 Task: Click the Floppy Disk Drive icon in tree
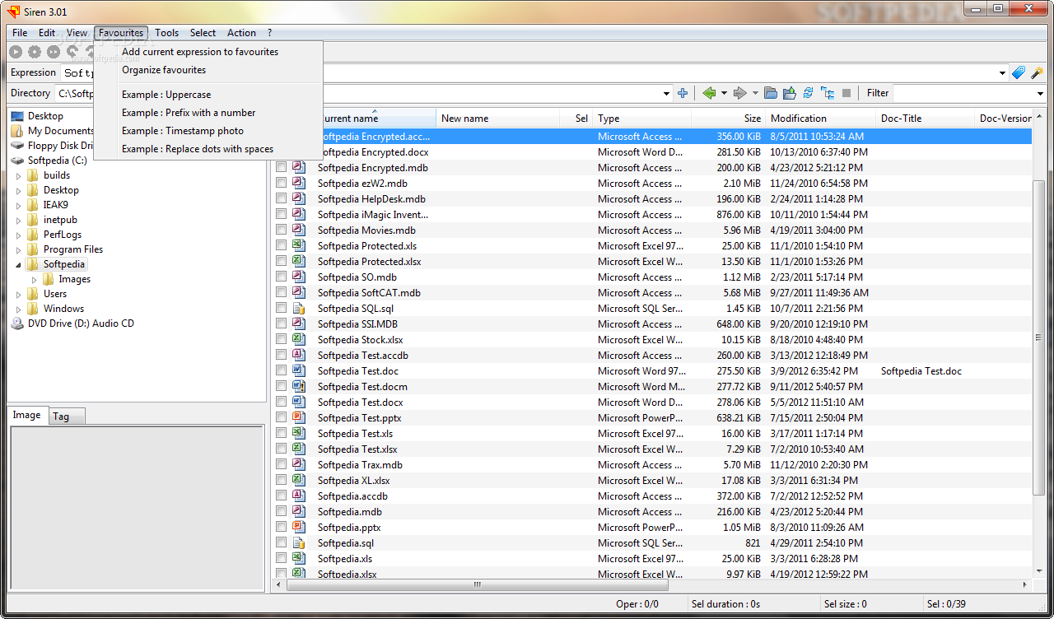click(x=17, y=146)
